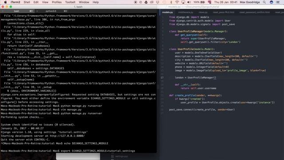Click the 'def __str__(self):' line
This screenshot has width=284, height=160.
[x=187, y=85]
